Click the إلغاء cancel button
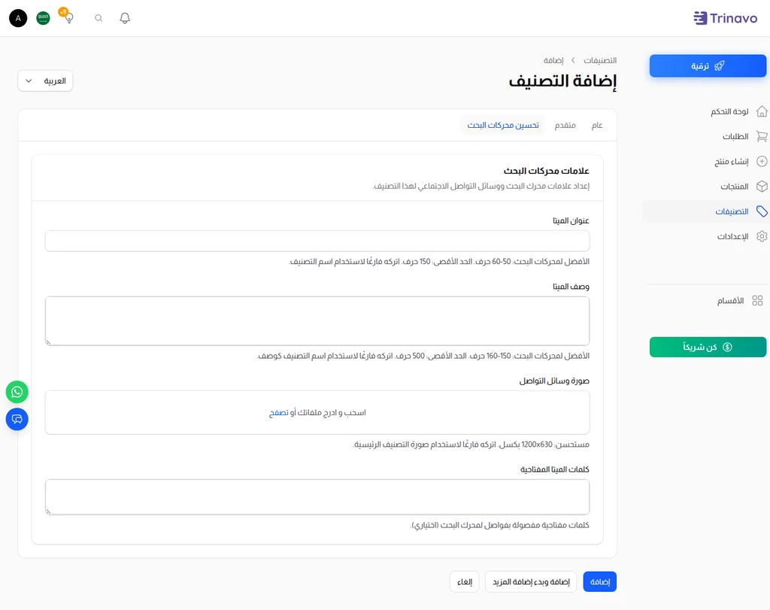770x610 pixels. [464, 581]
